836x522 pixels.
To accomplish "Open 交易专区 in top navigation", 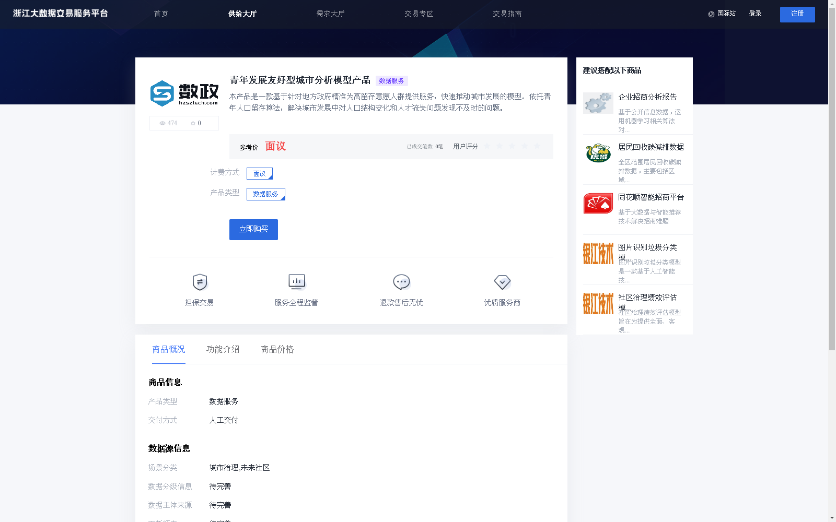I will (419, 14).
